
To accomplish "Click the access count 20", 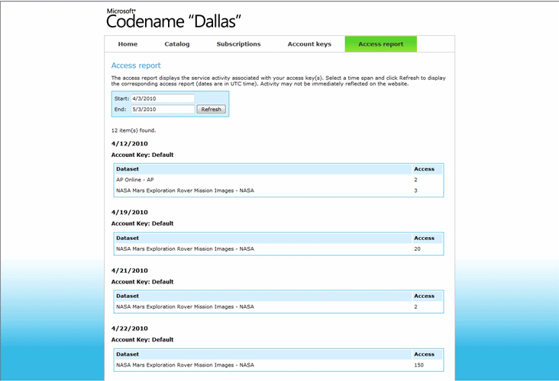I will 417,249.
